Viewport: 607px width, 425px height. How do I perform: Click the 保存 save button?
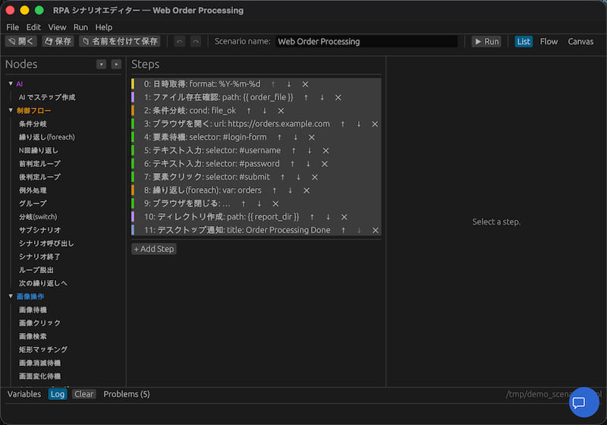[58, 42]
